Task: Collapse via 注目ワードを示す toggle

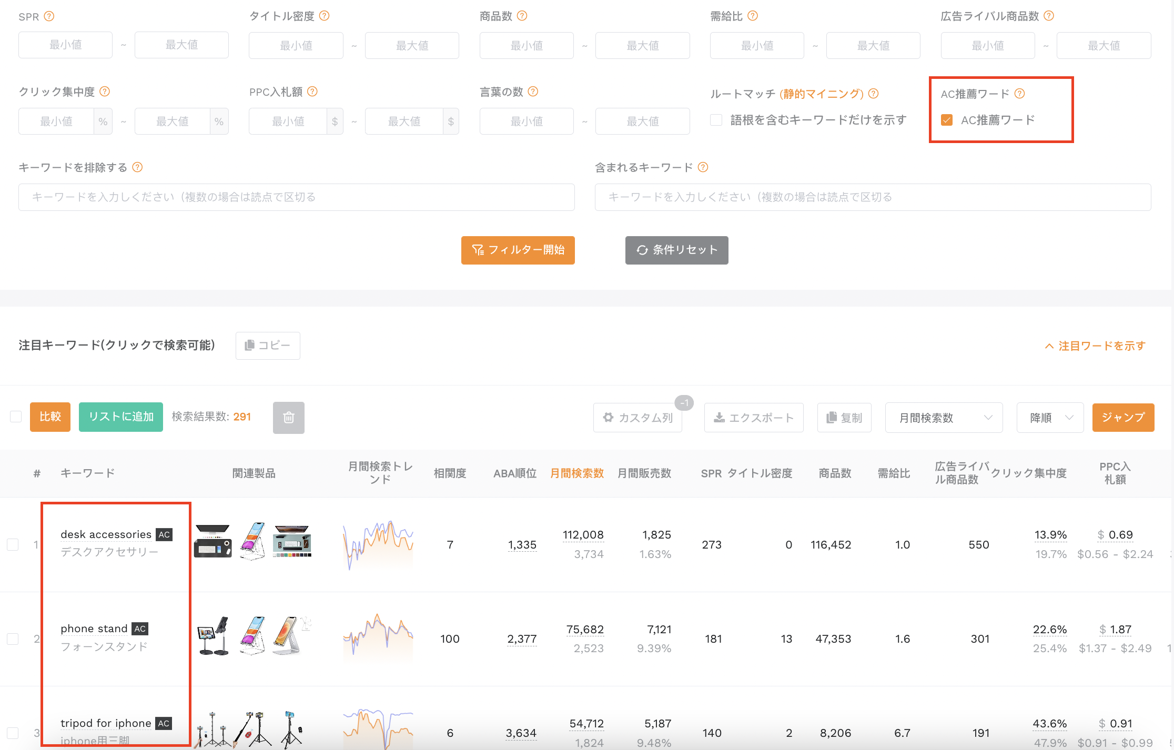Action: (x=1095, y=346)
